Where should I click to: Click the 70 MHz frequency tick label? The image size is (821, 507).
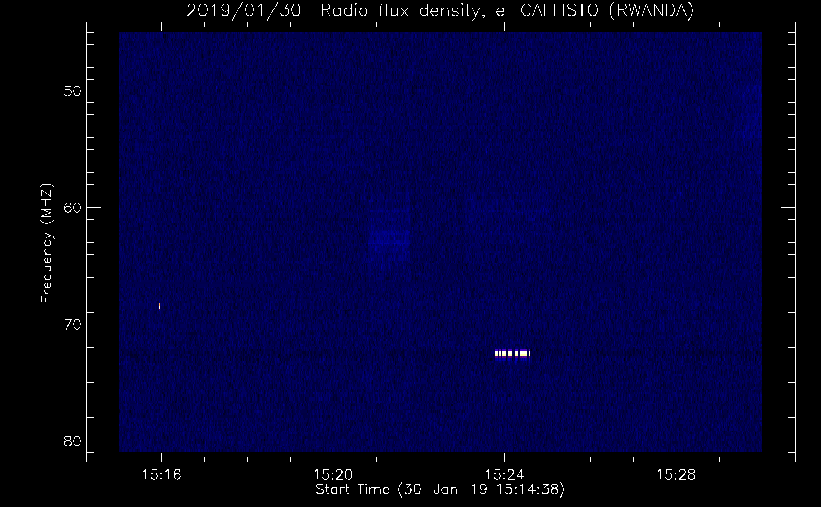click(x=73, y=325)
